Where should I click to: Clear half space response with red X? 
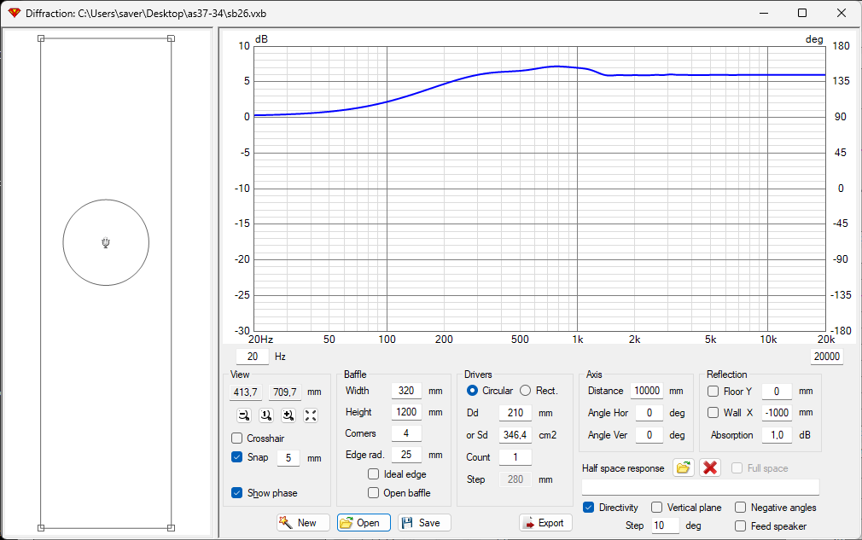pyautogui.click(x=710, y=468)
